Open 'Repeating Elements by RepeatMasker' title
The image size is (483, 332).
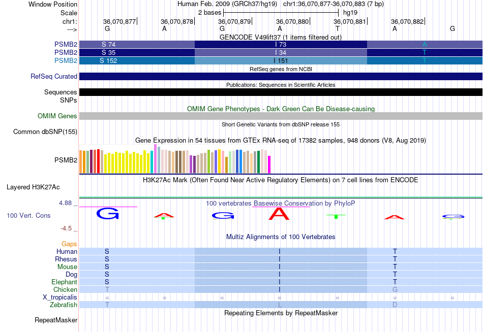tap(281, 313)
